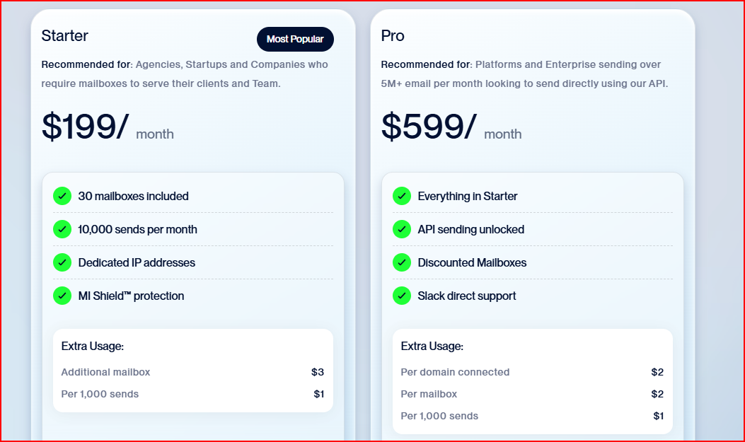Click the Most Popular badge
Screen dimensions: 745x442
coord(295,39)
